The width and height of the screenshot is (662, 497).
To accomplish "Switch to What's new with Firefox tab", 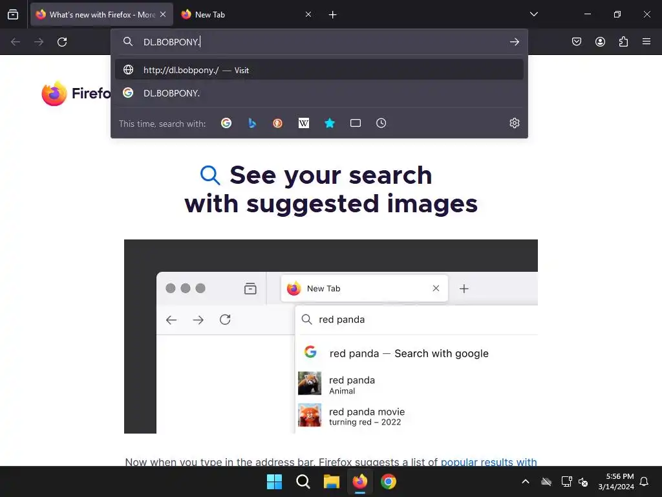I will [x=101, y=14].
